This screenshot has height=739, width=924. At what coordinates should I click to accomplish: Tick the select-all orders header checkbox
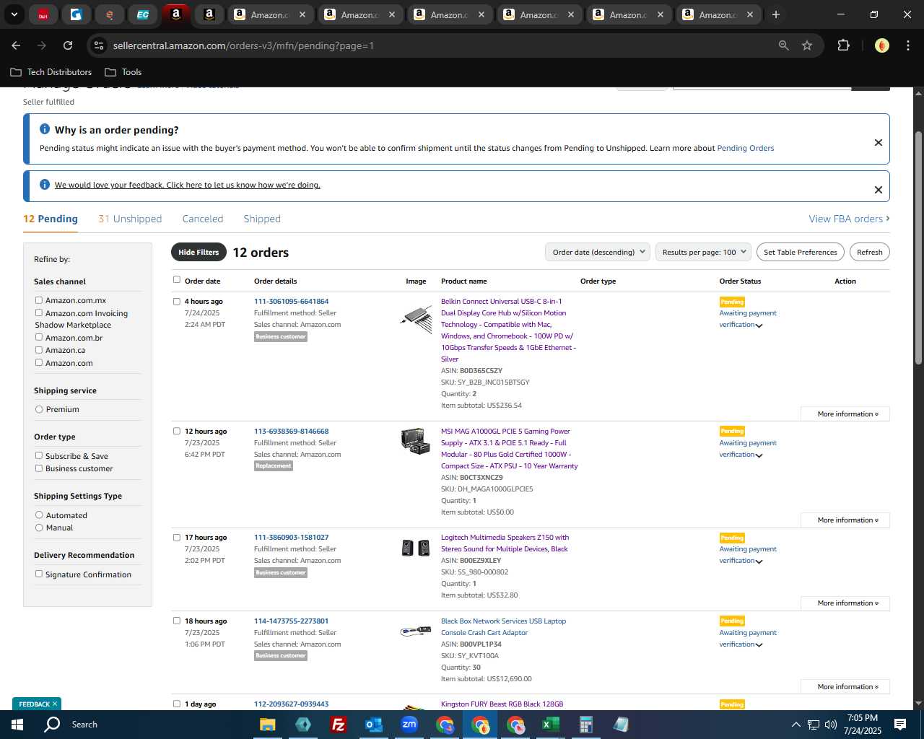177,280
